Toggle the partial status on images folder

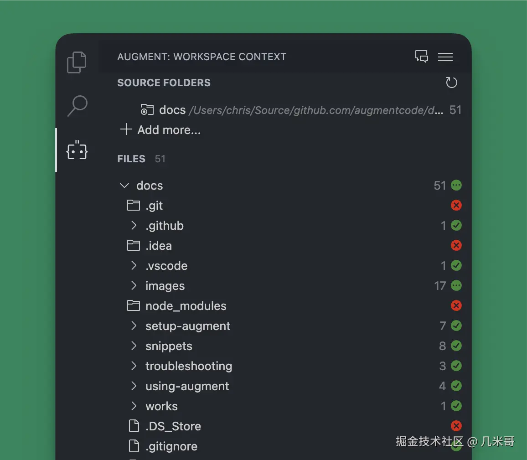[456, 286]
